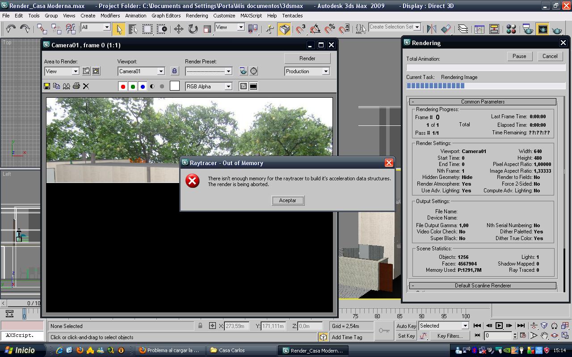
Task: Open the Production render mode dropdown
Action: pos(307,71)
